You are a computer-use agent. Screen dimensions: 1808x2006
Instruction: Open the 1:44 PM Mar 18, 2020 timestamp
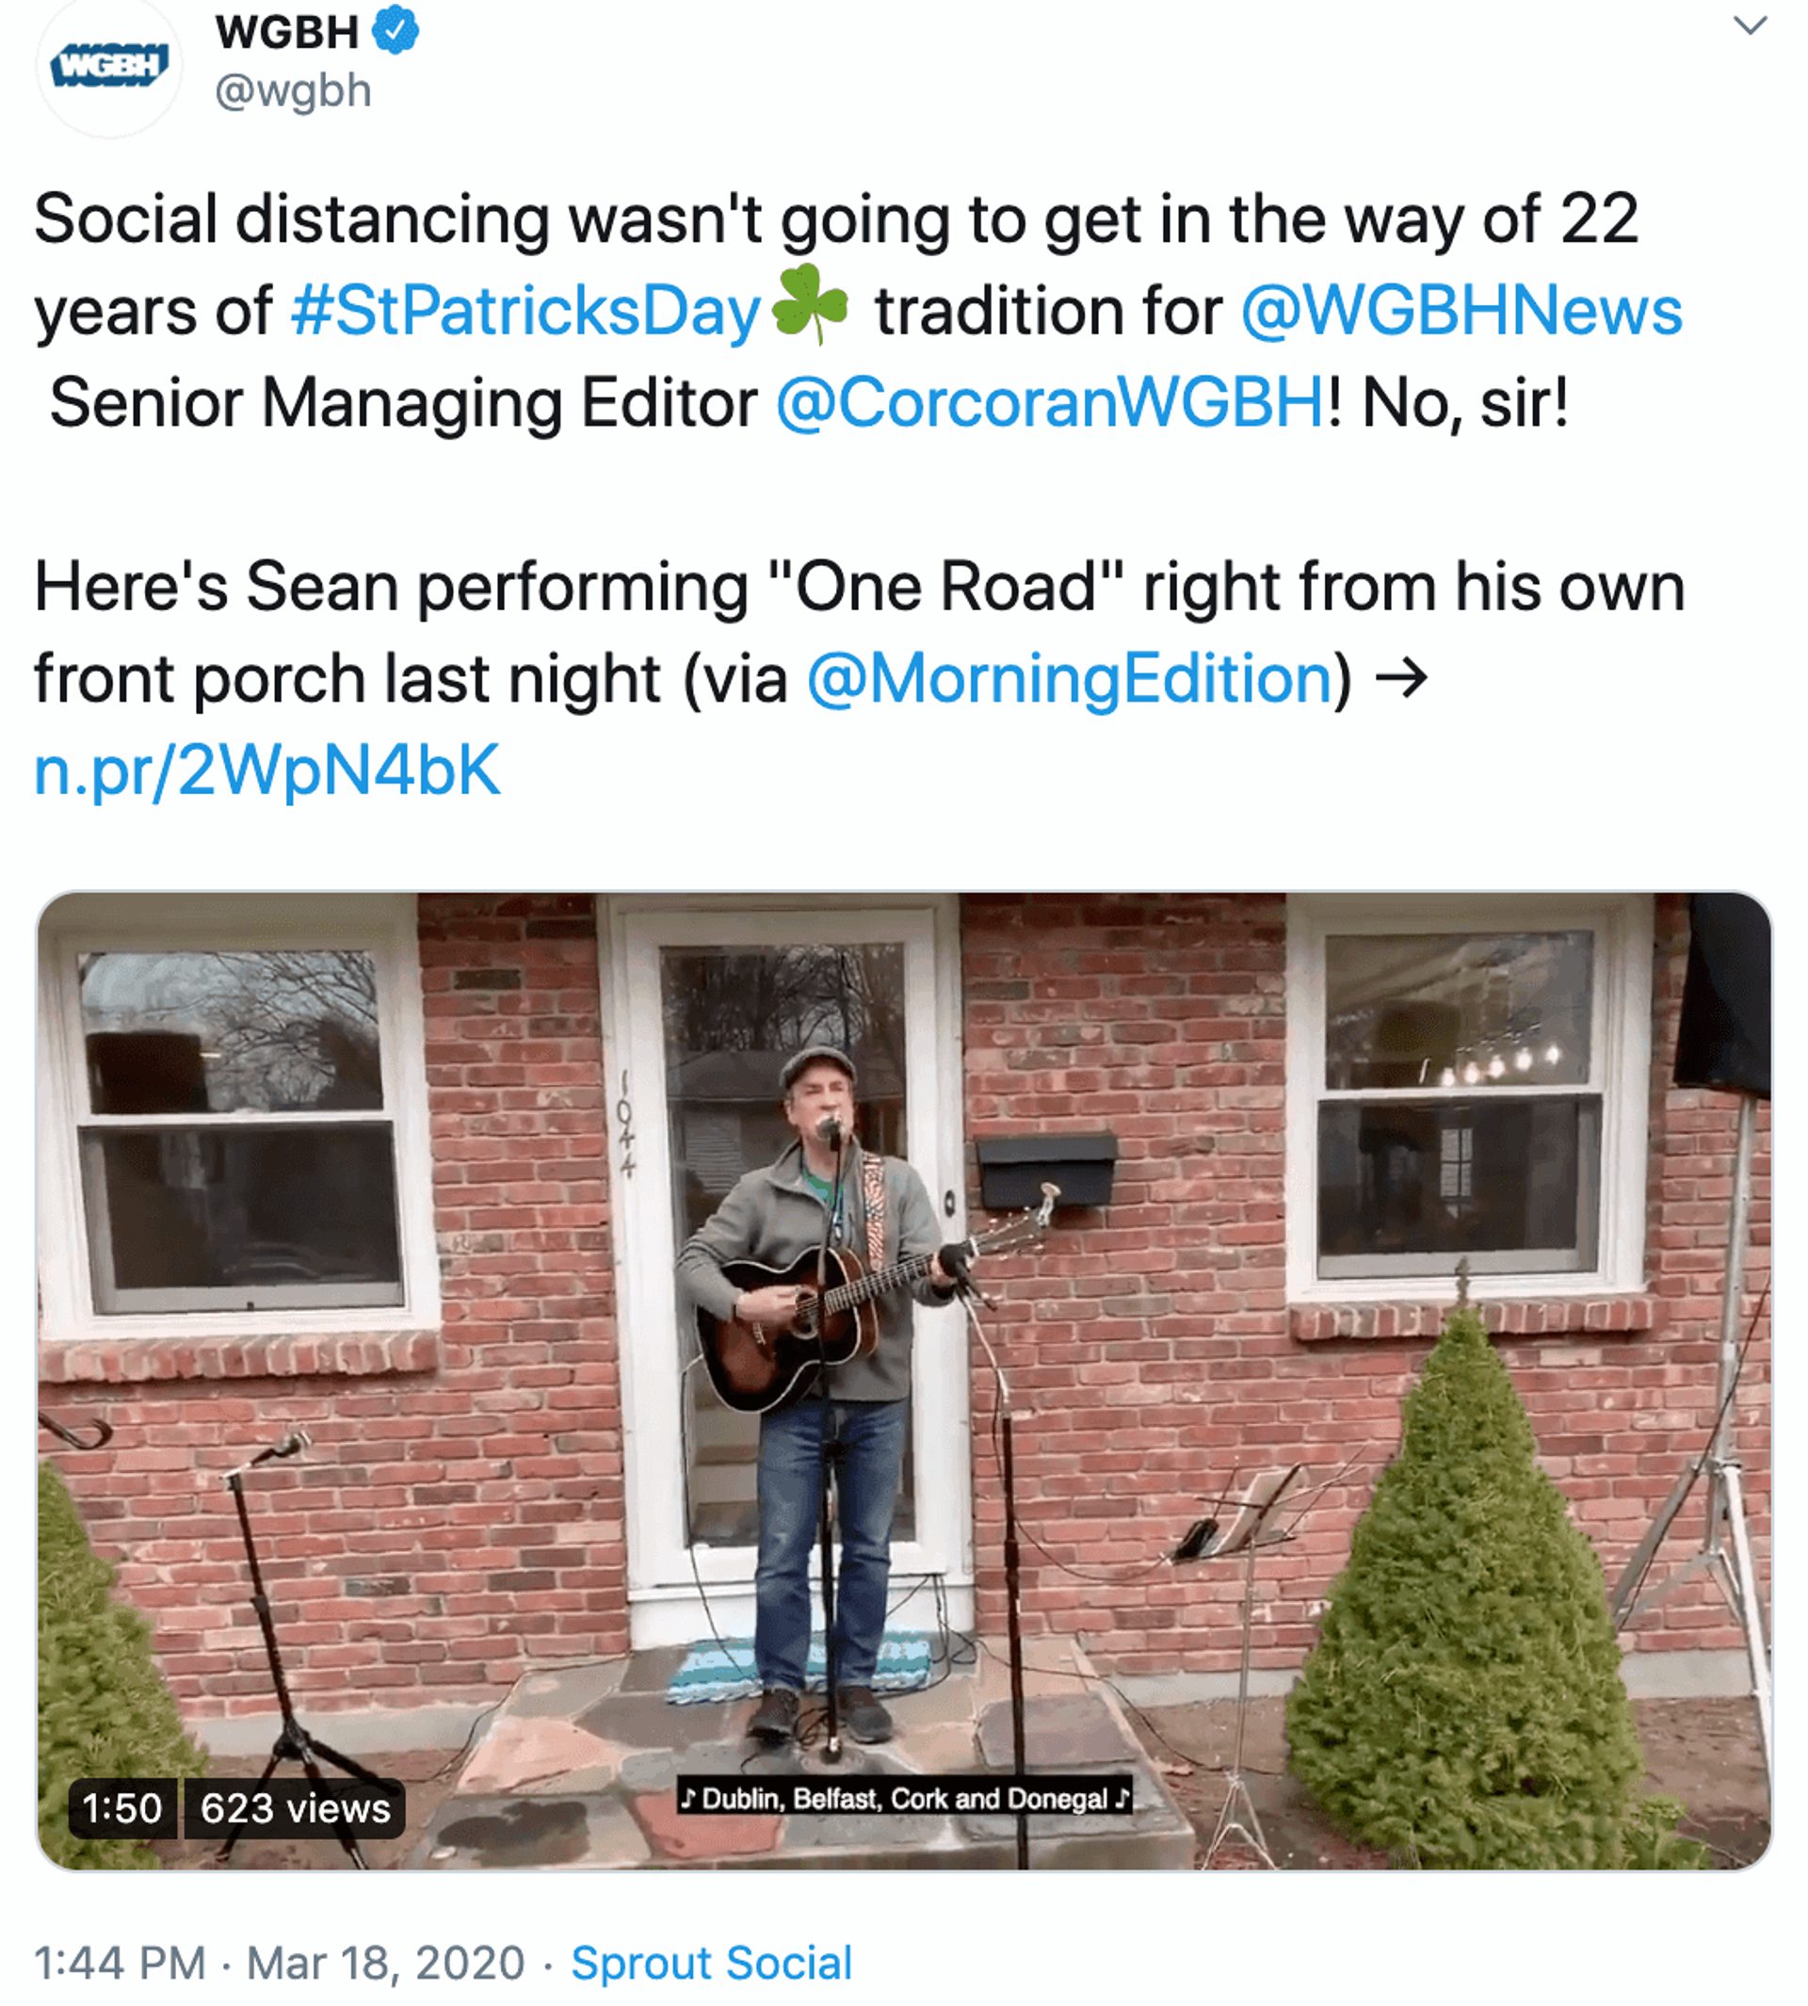[279, 1964]
